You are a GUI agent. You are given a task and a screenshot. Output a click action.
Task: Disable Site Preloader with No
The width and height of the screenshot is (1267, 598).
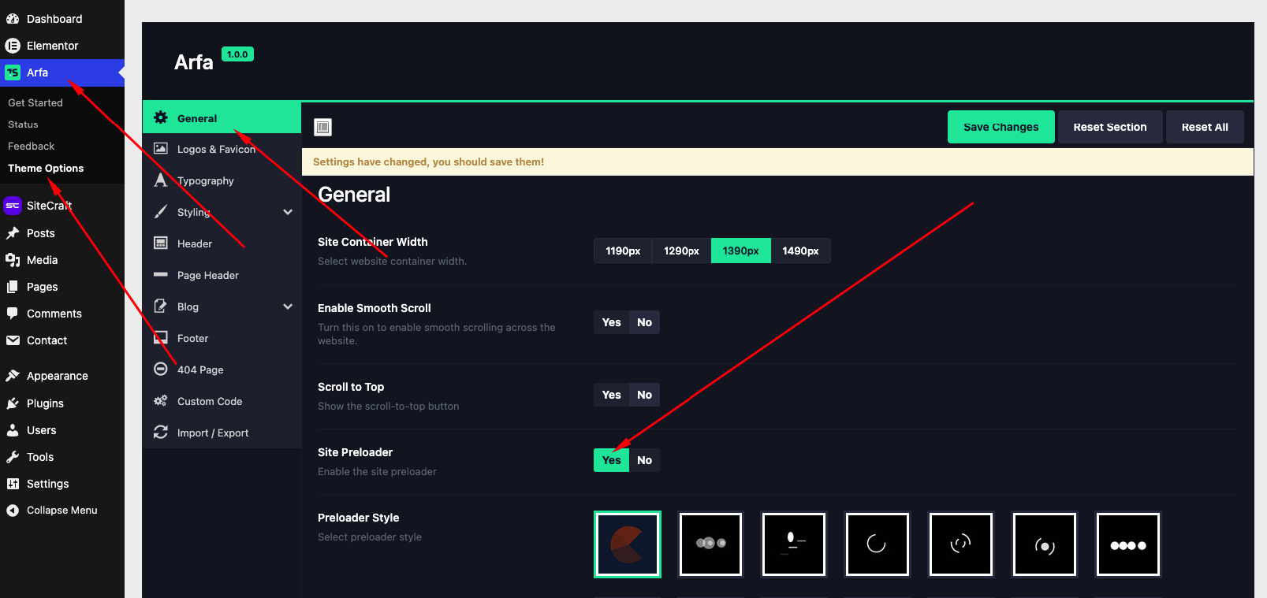[x=644, y=460]
